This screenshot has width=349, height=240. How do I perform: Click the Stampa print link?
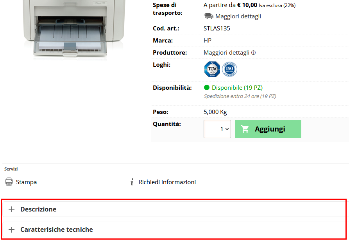click(26, 182)
